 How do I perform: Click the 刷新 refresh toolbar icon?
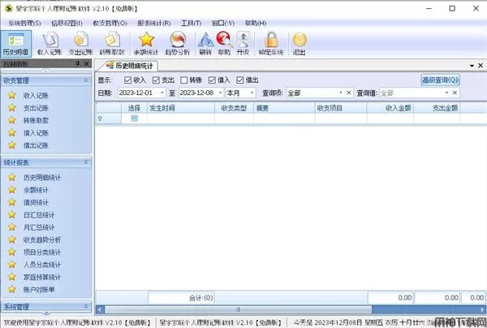click(205, 44)
